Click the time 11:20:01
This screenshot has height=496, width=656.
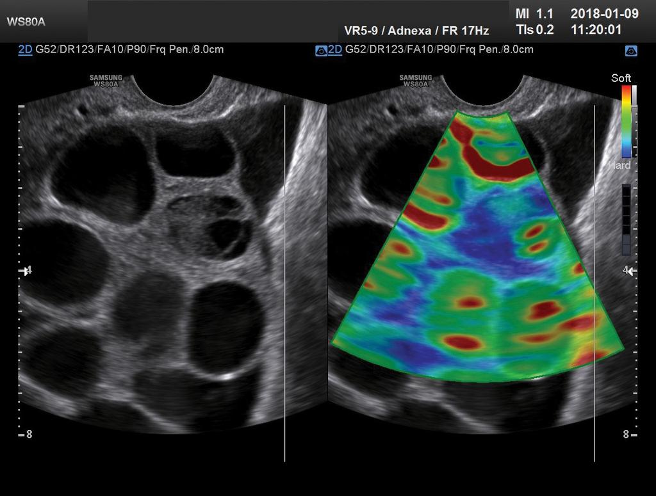(596, 29)
